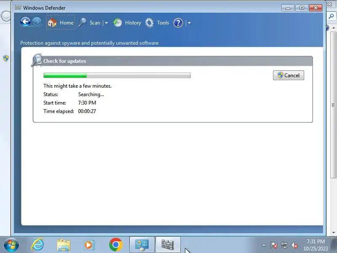Launch Google Chrome from the taskbar
Viewport: 337px width, 253px height.
(115, 245)
